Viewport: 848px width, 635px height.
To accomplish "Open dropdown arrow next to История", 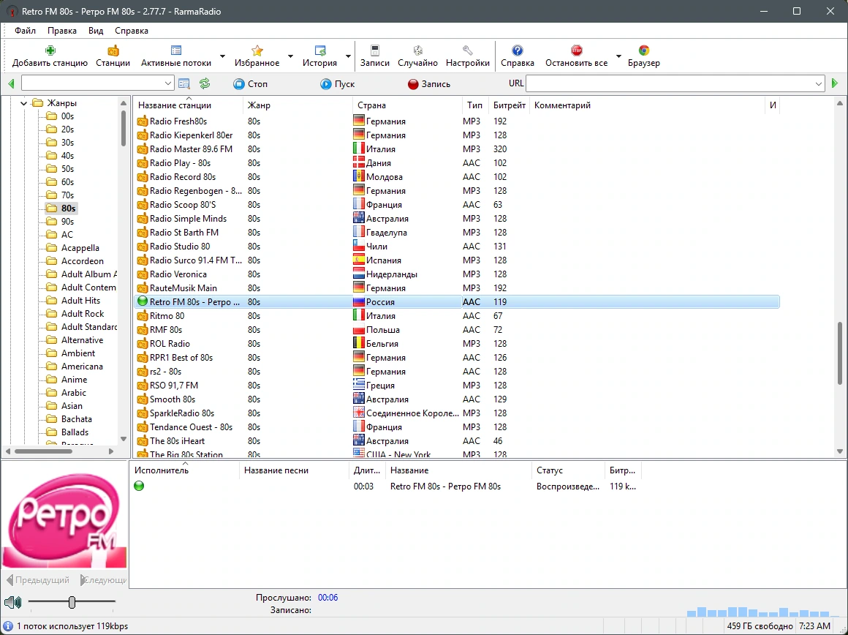I will (348, 56).
